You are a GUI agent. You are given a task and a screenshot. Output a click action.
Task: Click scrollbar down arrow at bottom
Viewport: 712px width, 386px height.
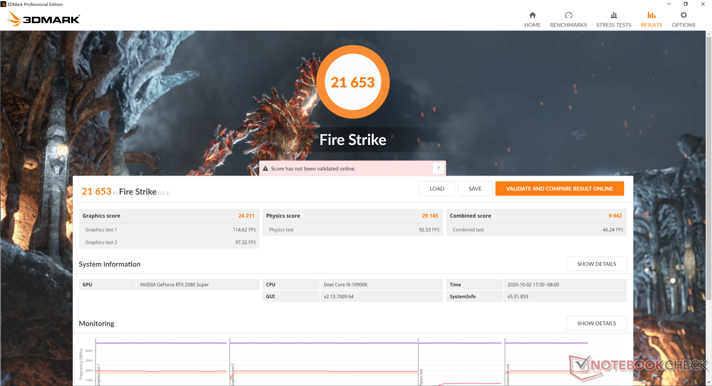[x=709, y=382]
